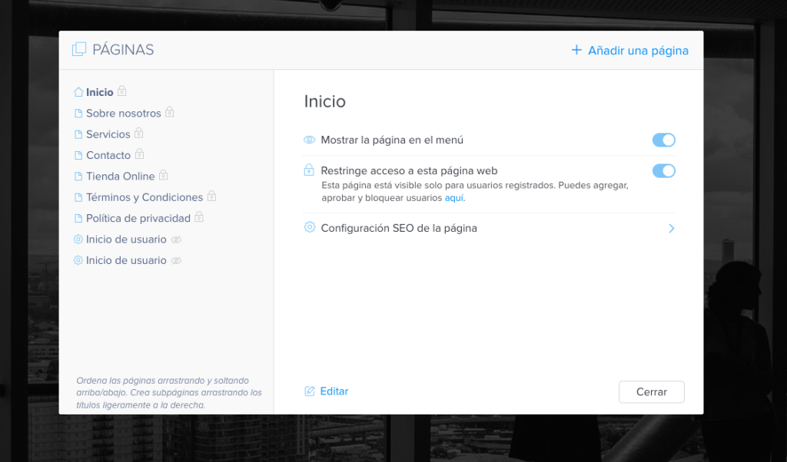This screenshot has height=462, width=787.
Task: Click the page icon for Política de privacidad
Action: coord(78,219)
